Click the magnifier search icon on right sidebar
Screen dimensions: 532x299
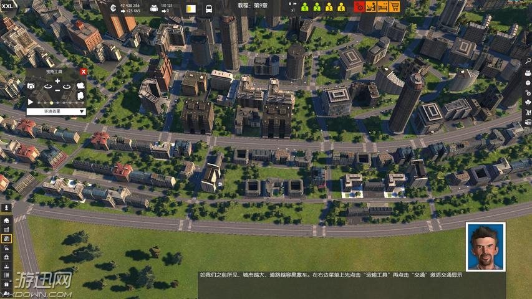click(528, 61)
